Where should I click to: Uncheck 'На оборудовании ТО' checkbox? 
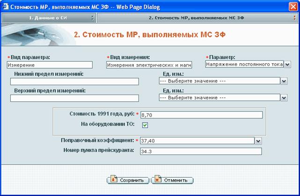coord(145,125)
